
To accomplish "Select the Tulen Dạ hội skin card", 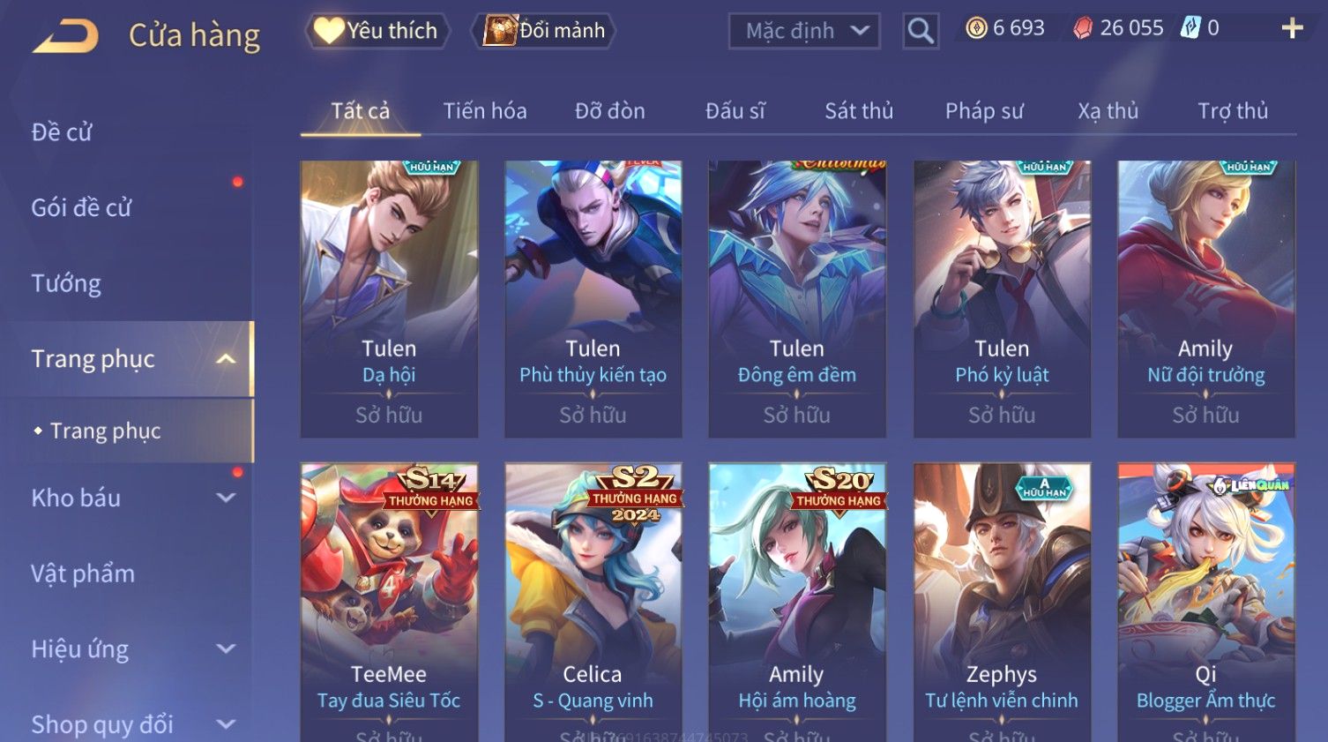I will [389, 299].
